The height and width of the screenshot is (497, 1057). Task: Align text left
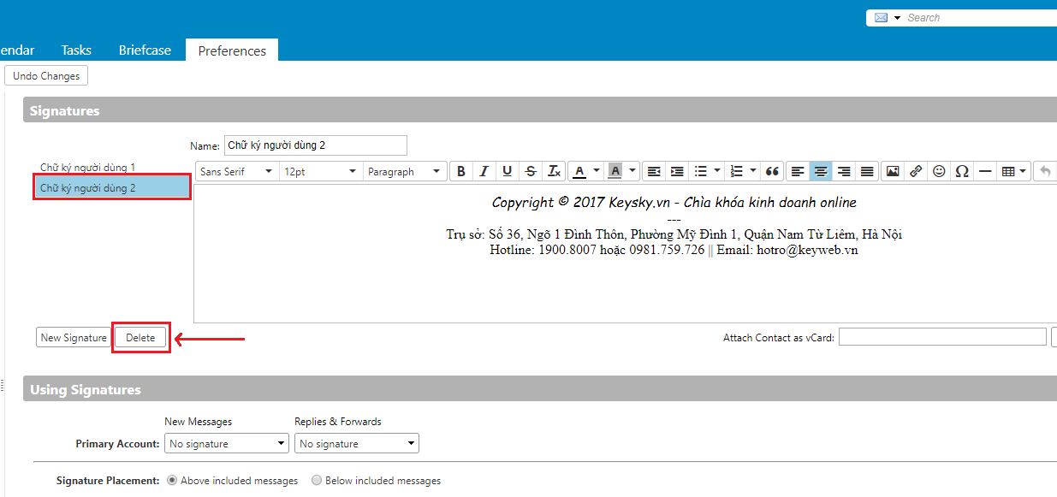798,171
